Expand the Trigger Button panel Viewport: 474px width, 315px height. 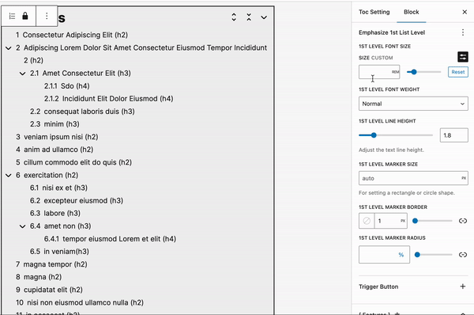click(462, 287)
